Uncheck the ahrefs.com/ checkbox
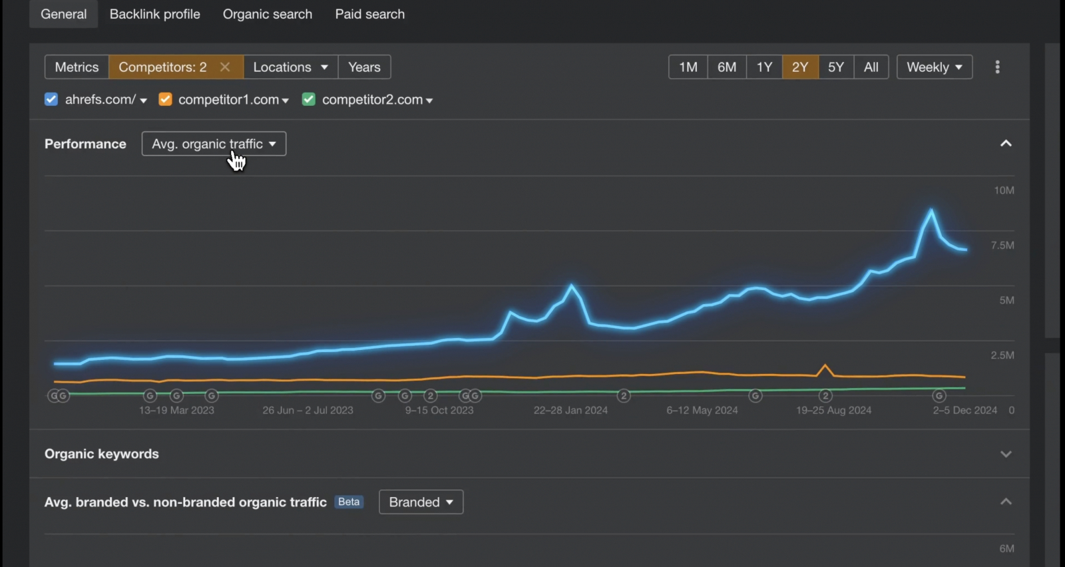This screenshot has width=1065, height=567. pyautogui.click(x=51, y=99)
